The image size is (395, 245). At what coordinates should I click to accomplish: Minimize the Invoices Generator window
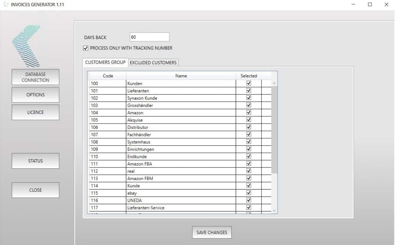(x=354, y=4)
